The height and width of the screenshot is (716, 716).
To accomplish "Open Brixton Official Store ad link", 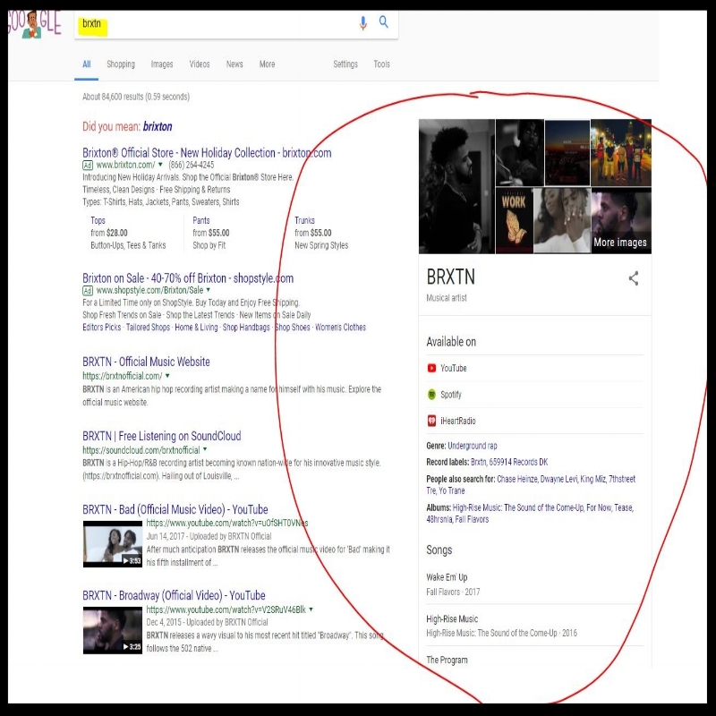I will tap(207, 152).
